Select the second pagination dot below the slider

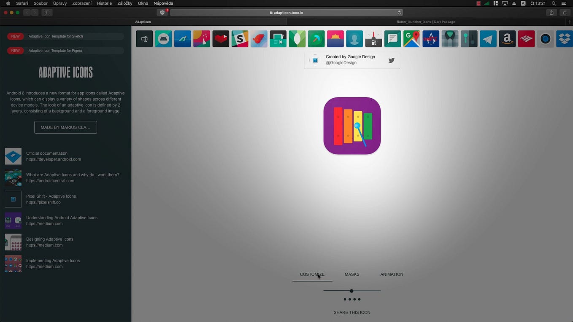tap(349, 299)
